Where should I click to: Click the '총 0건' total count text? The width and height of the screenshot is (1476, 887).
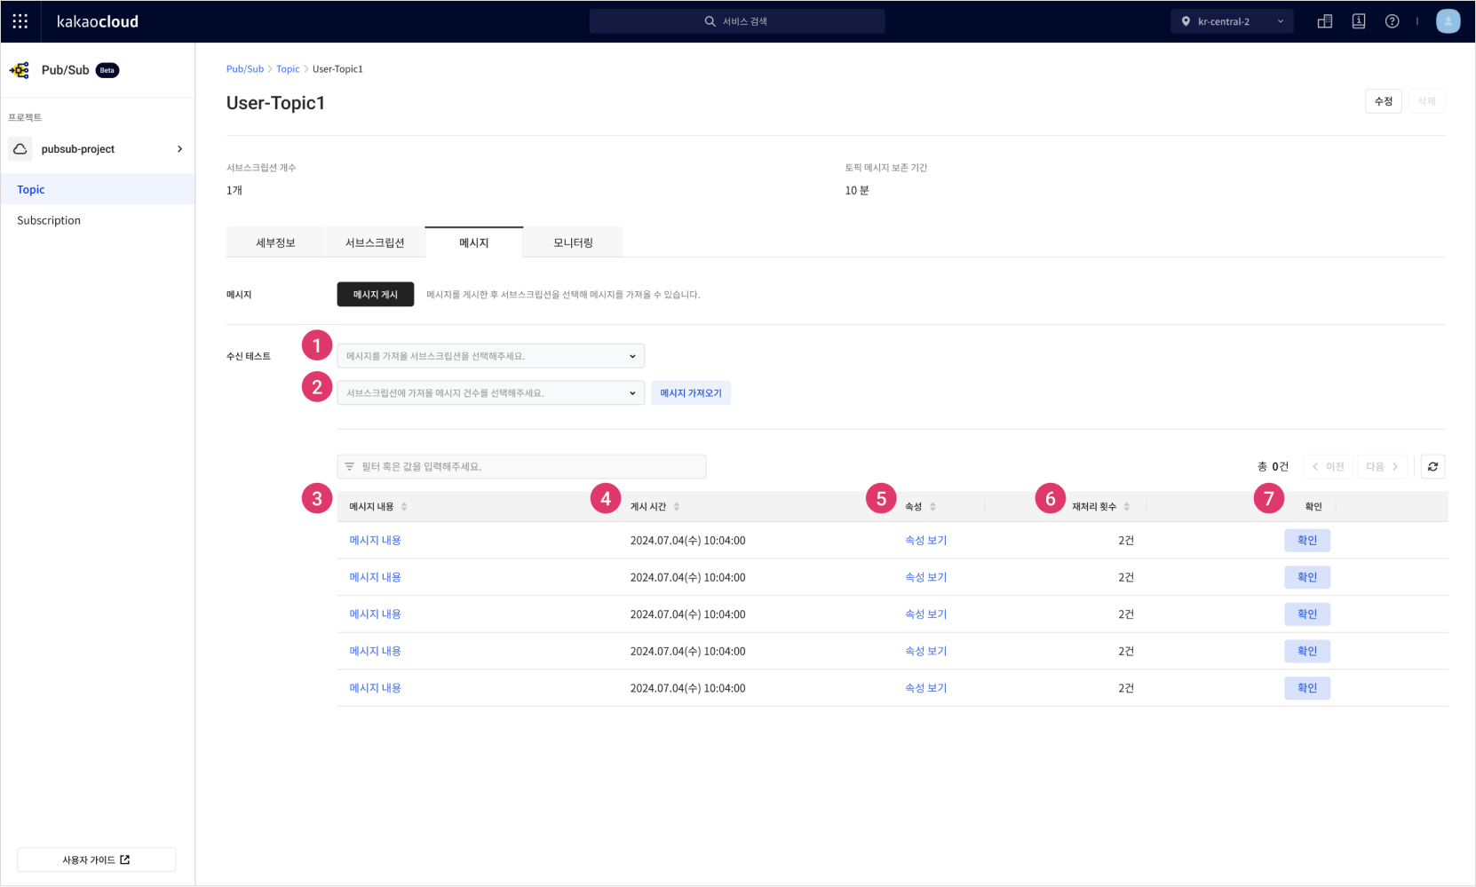click(1273, 466)
